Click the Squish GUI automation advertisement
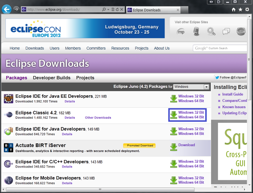Viewport: 253px width, 193px height. pyautogui.click(x=232, y=151)
